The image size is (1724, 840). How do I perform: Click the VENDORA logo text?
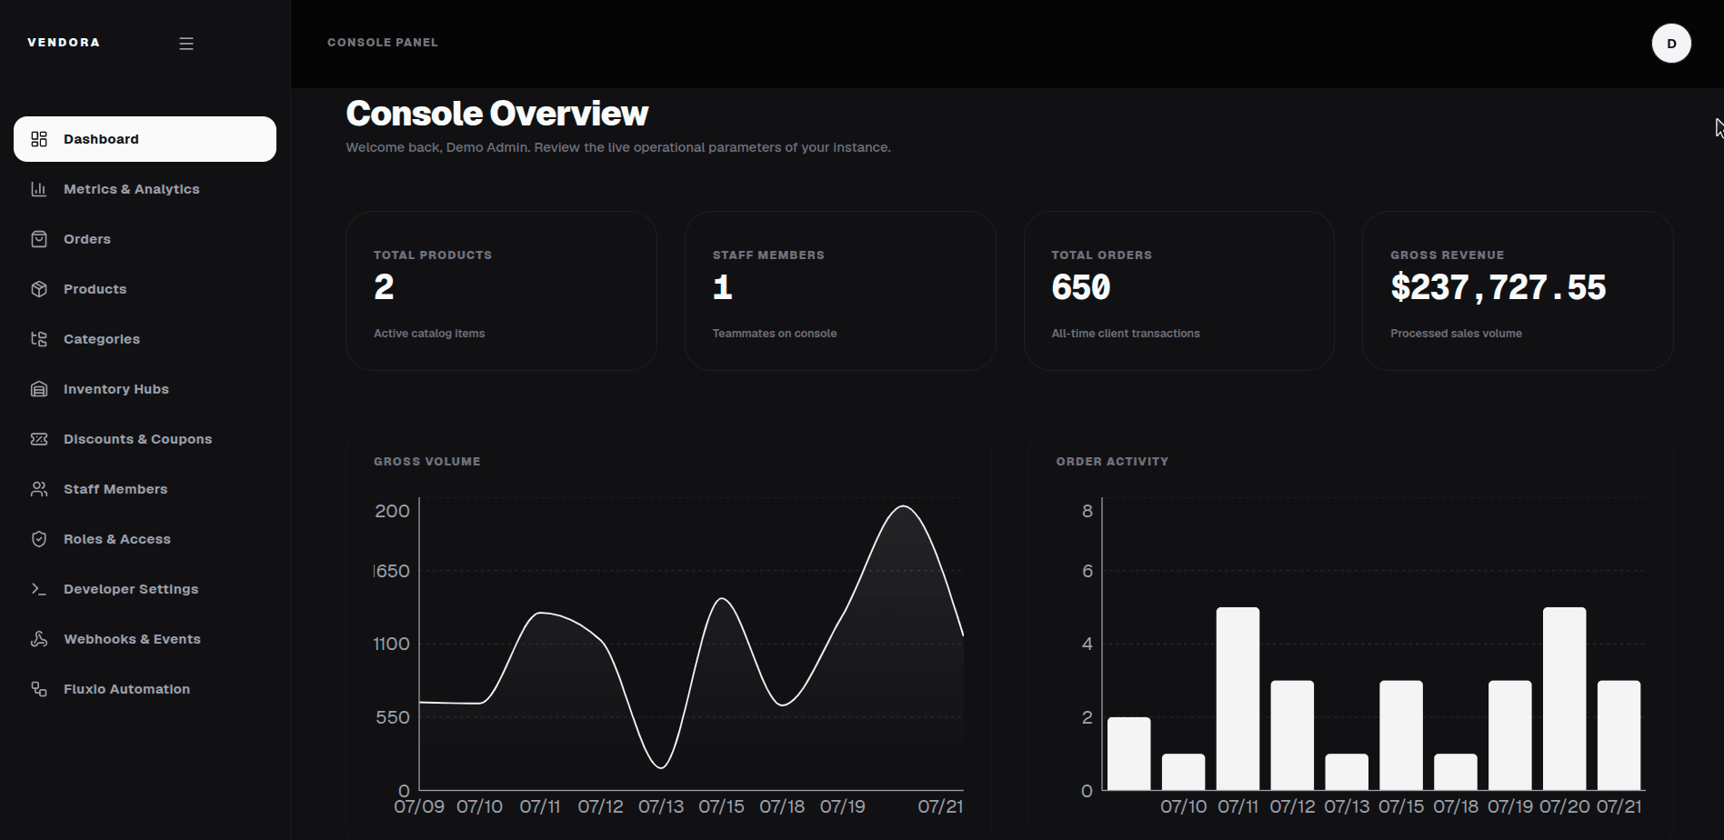tap(64, 43)
